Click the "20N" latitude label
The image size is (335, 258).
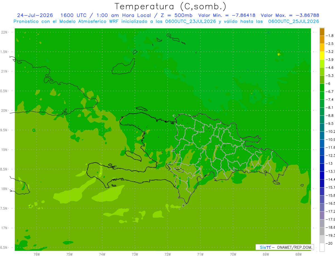[4, 111]
